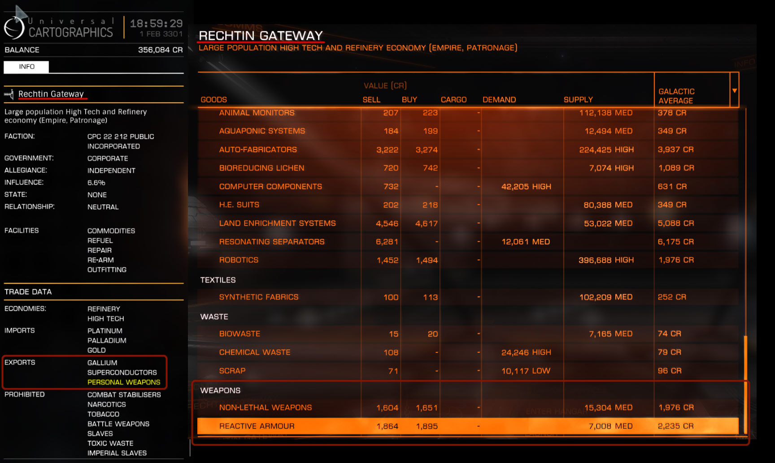The width and height of the screenshot is (775, 463).
Task: Click PERSONAL WEAPONS in exports list
Action: point(124,382)
